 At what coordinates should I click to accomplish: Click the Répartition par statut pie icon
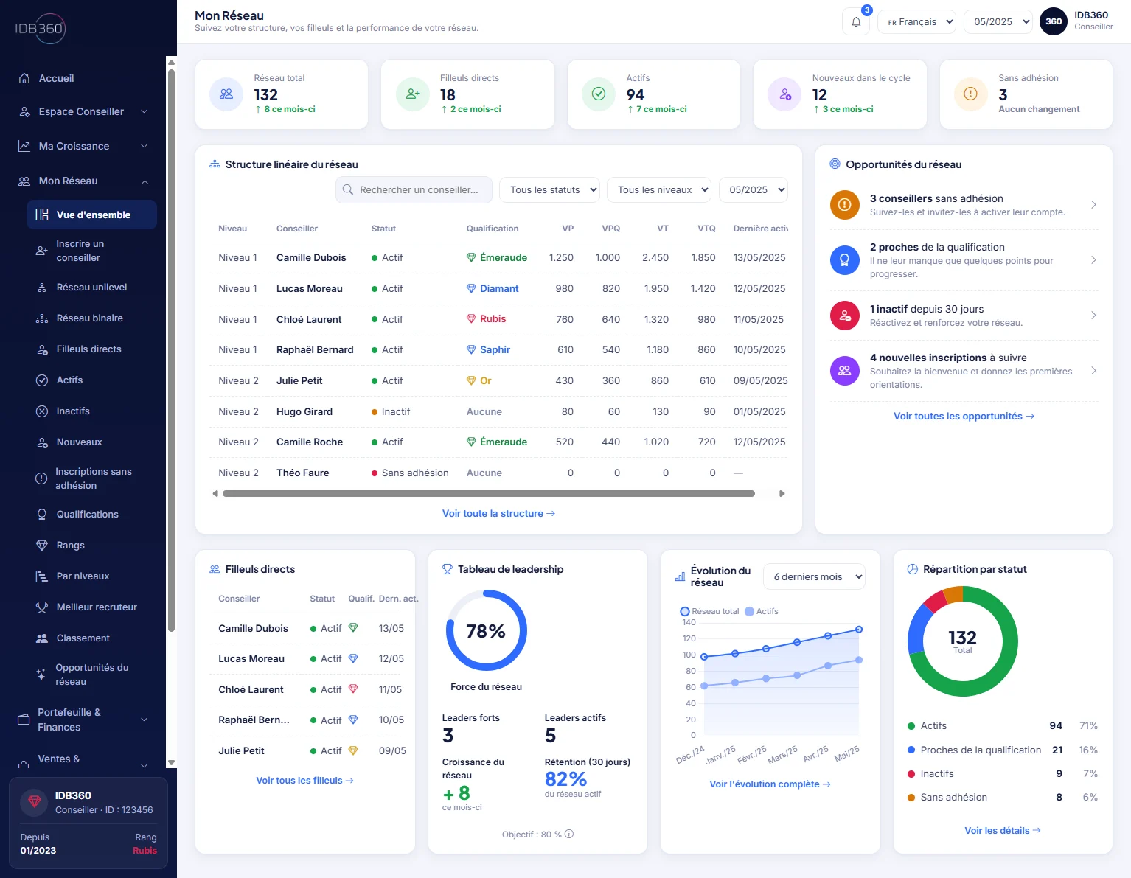tap(912, 569)
